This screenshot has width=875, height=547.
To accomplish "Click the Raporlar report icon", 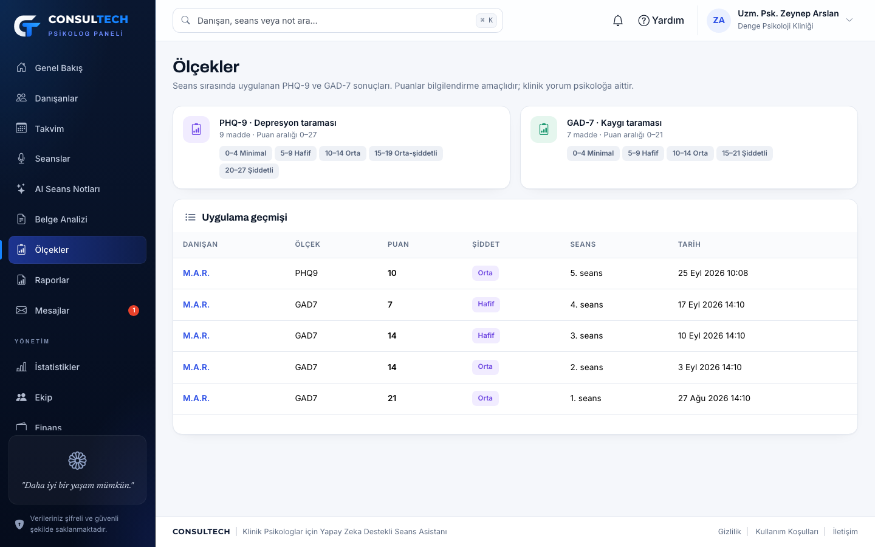I will click(21, 280).
